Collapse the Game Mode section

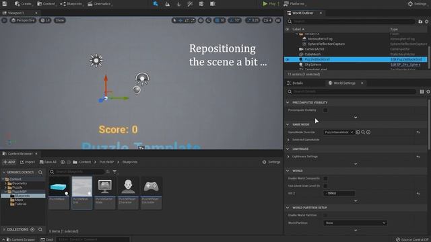pos(288,124)
